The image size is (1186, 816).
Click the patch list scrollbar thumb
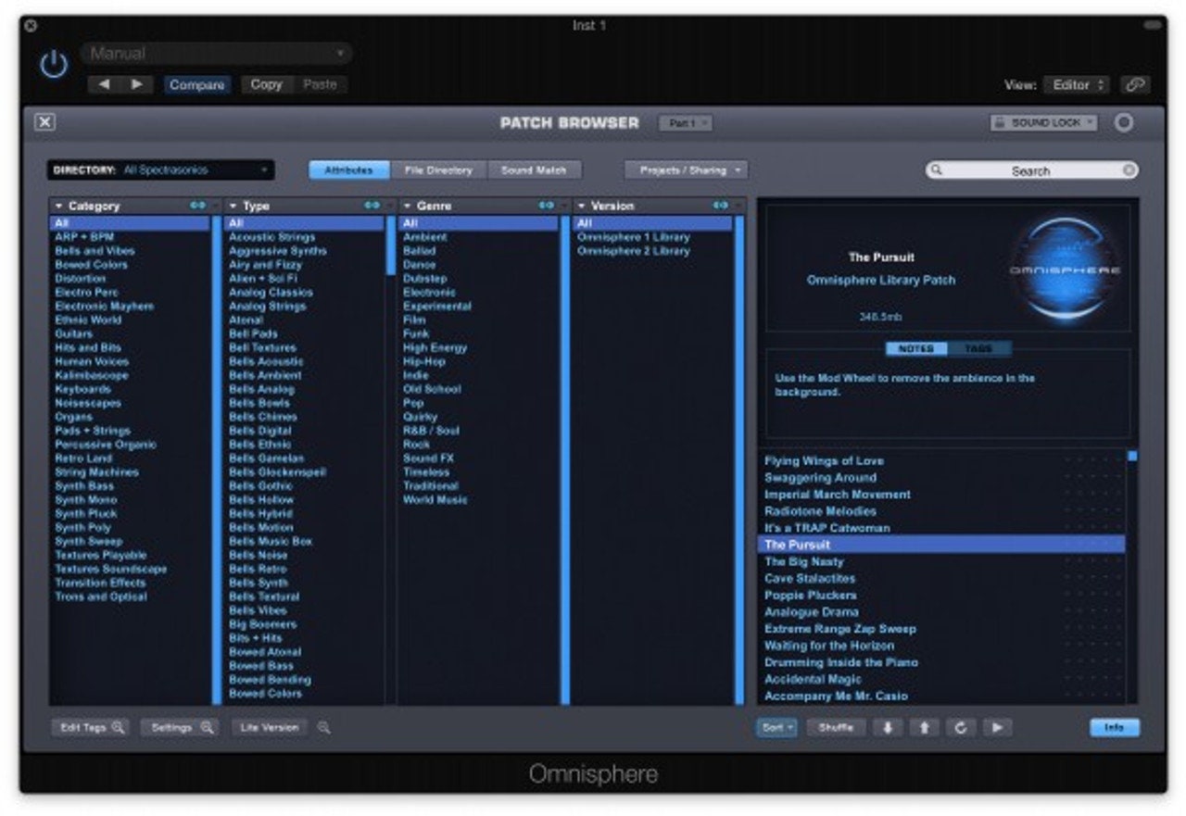pos(1131,456)
